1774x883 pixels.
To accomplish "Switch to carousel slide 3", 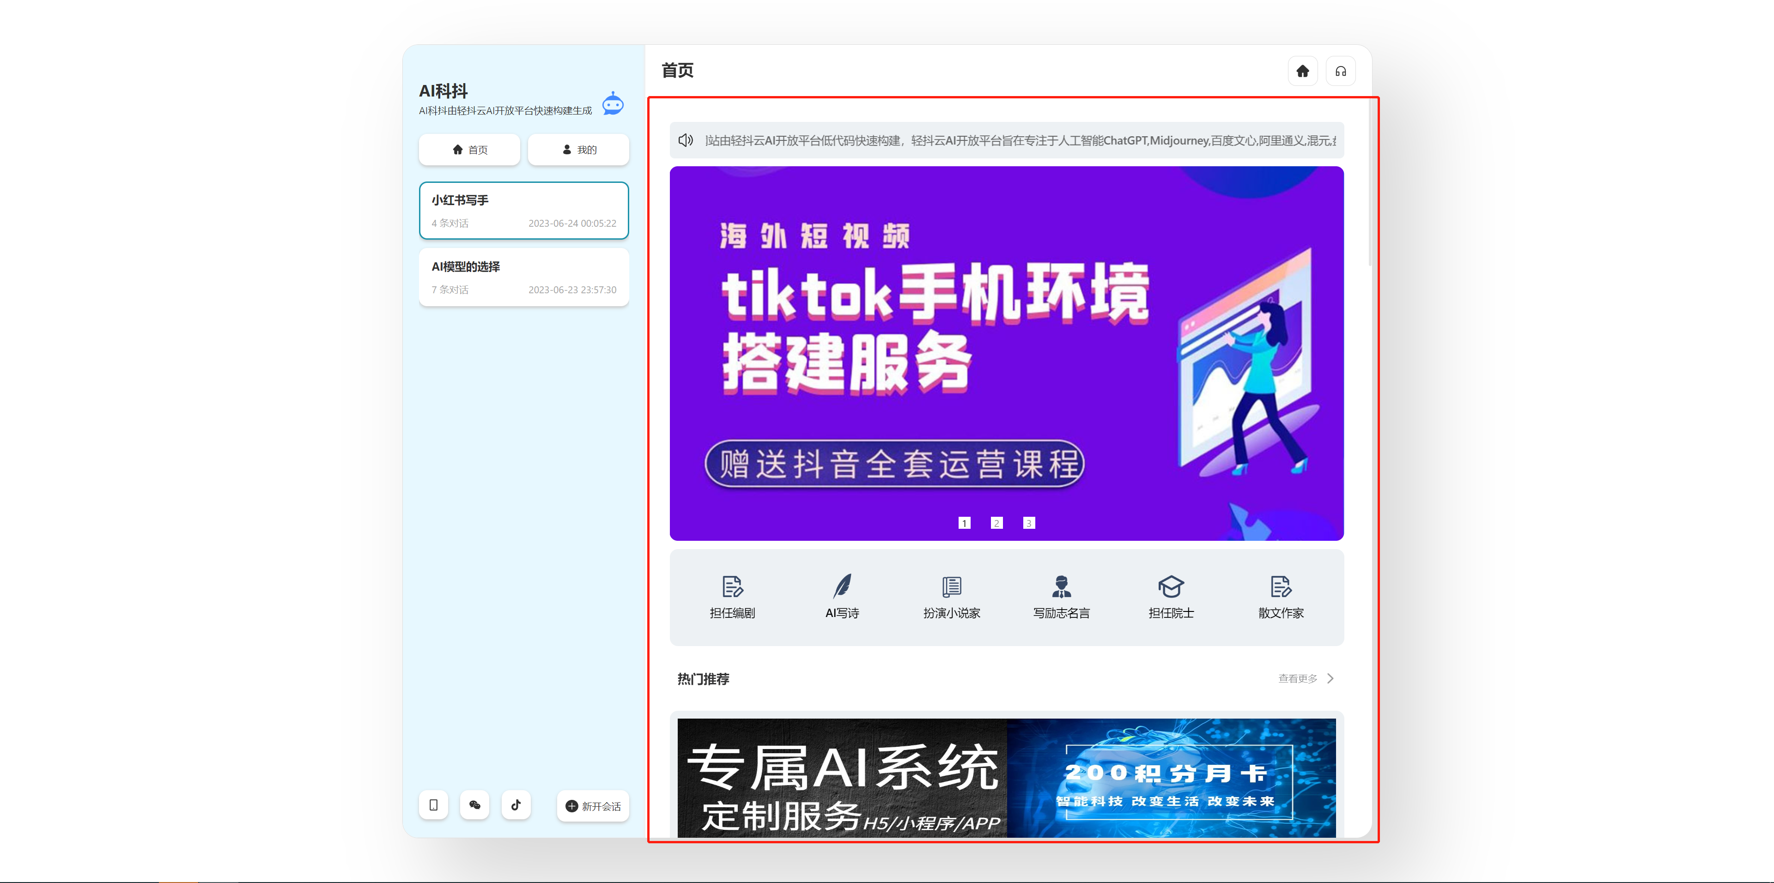I will (1029, 523).
